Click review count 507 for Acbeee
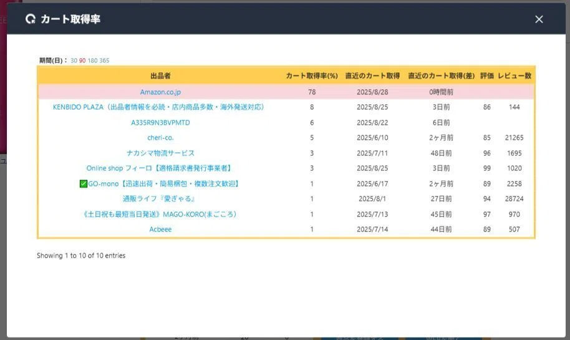 [514, 230]
